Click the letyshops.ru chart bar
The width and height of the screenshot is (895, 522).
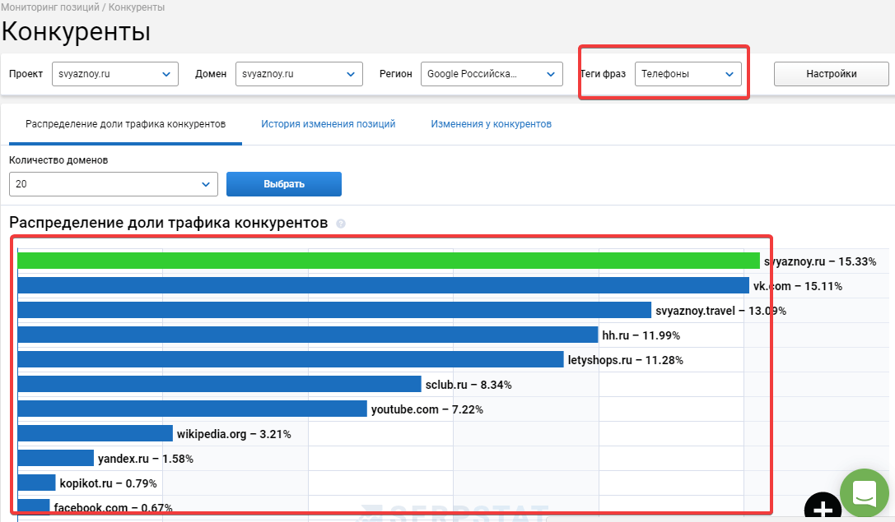point(291,359)
